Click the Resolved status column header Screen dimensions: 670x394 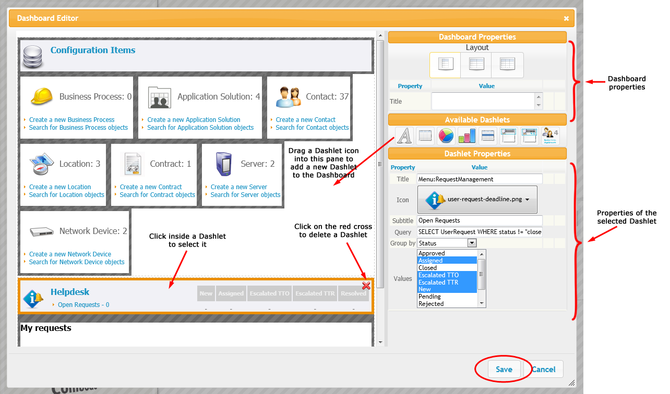[353, 293]
